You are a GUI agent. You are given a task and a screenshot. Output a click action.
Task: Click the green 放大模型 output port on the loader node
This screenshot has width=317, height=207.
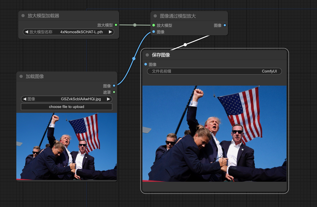[x=116, y=25]
